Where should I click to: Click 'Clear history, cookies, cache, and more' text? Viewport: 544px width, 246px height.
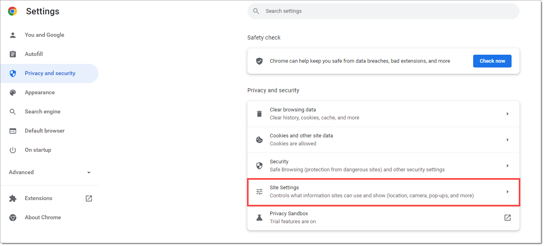point(314,118)
